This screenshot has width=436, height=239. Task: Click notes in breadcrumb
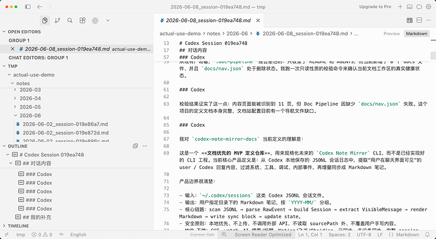pos(214,33)
